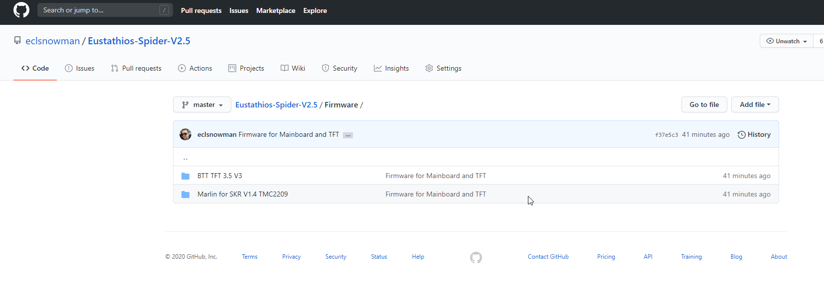This screenshot has height=295, width=824.
Task: Open Pull requests in the top navigation
Action: click(x=201, y=10)
